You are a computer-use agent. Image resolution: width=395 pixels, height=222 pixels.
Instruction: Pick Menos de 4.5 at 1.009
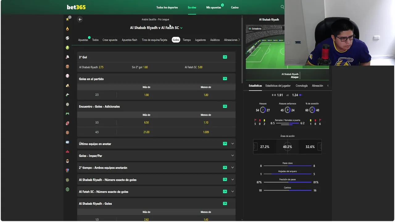206,132
